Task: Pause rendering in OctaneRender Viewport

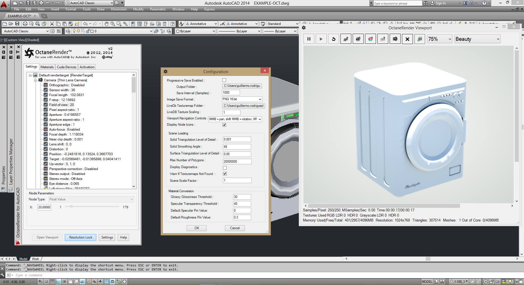Action: point(309,39)
